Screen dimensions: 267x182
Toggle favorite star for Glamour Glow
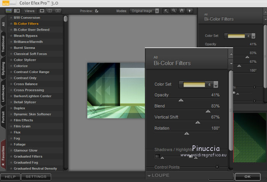coord(11,150)
